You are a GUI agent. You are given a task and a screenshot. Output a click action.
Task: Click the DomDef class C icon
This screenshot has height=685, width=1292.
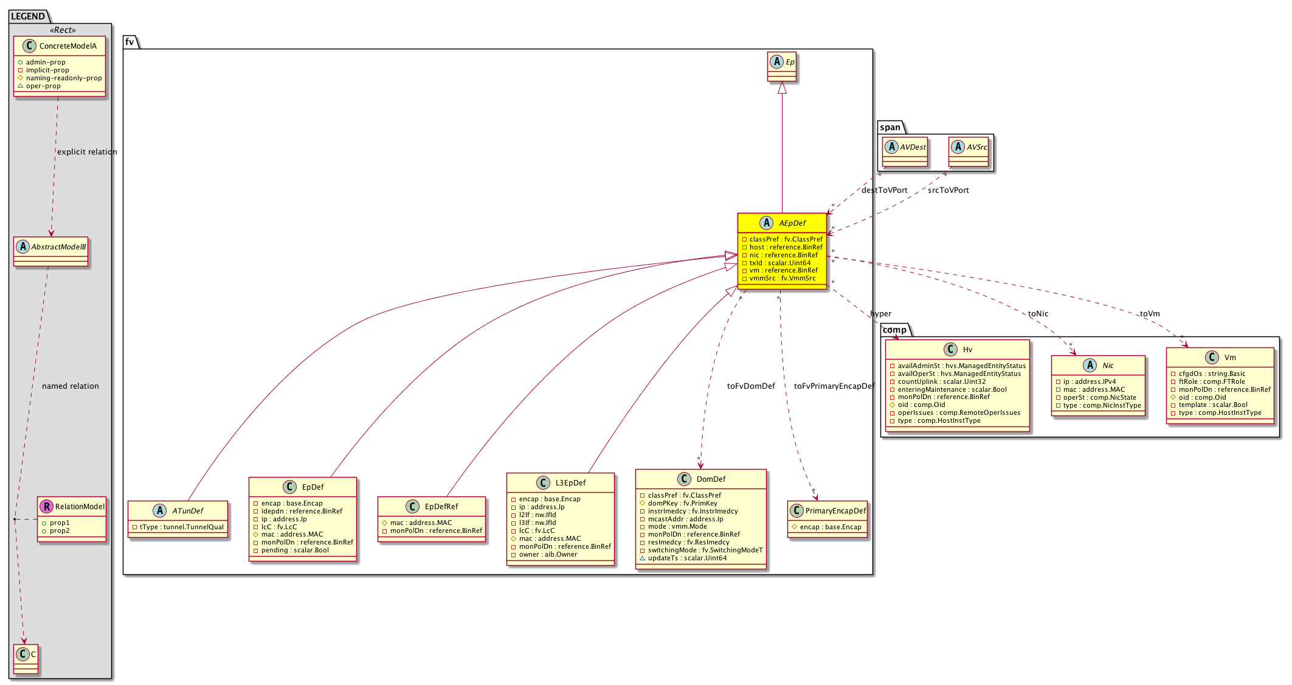click(x=684, y=479)
